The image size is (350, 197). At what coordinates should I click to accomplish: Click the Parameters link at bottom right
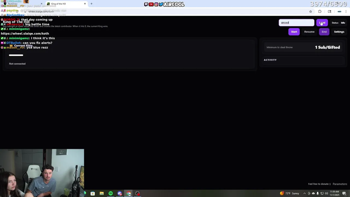(x=340, y=184)
